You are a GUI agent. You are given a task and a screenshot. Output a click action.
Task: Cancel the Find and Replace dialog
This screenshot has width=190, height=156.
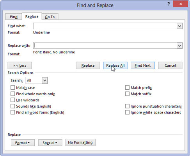pyautogui.click(x=170, y=66)
